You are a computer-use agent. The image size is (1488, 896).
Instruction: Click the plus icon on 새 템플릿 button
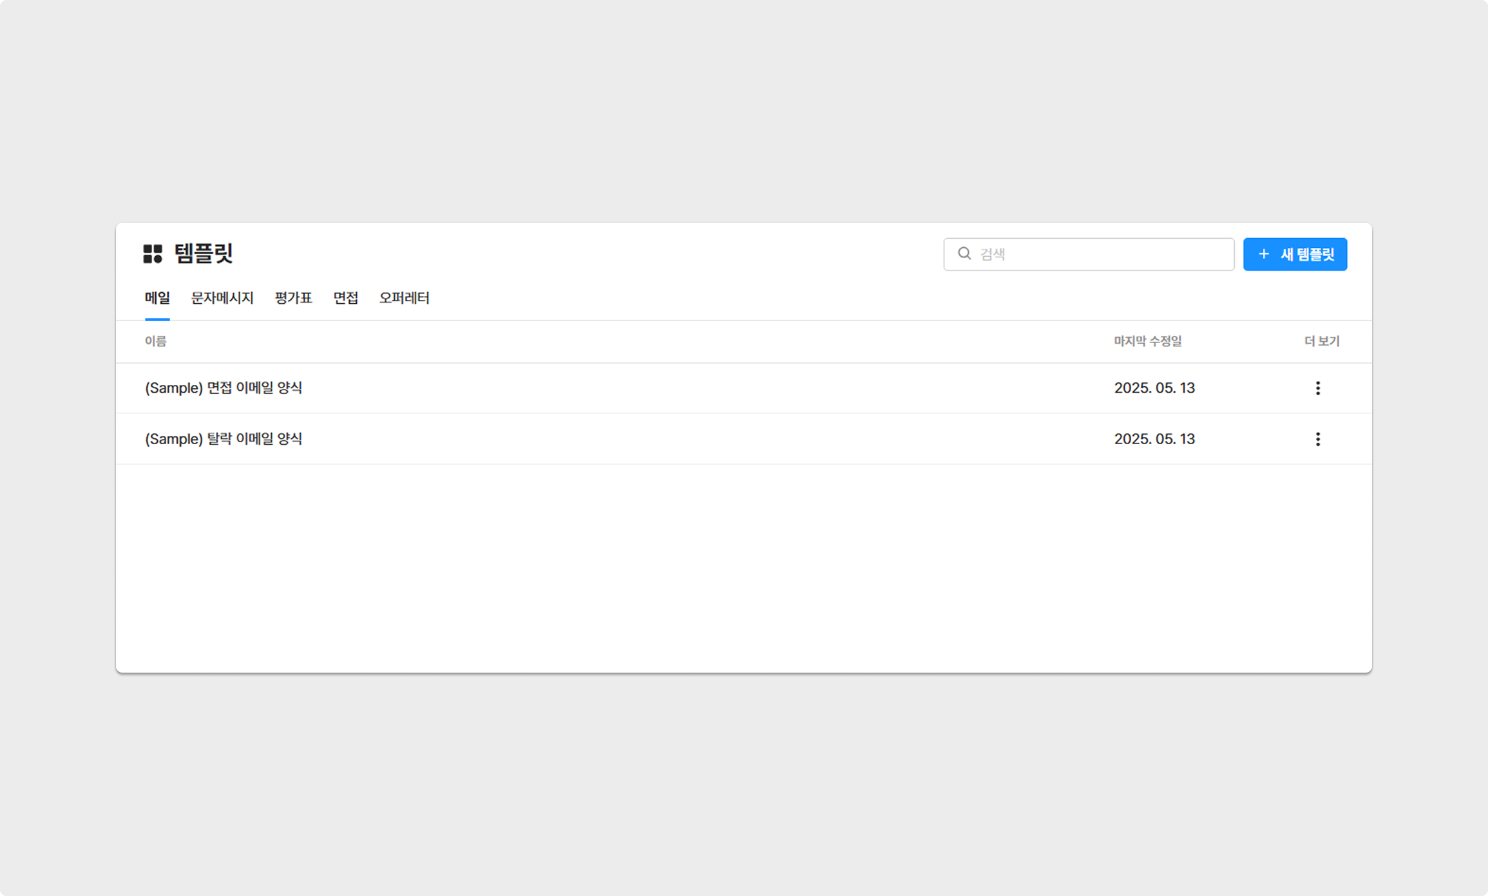tap(1264, 254)
